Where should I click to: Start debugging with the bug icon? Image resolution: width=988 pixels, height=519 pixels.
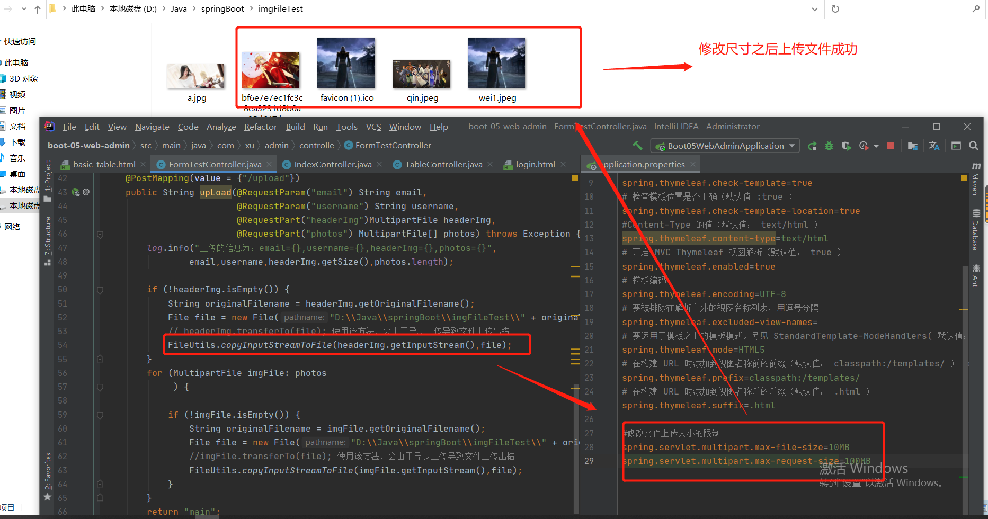[x=829, y=146]
